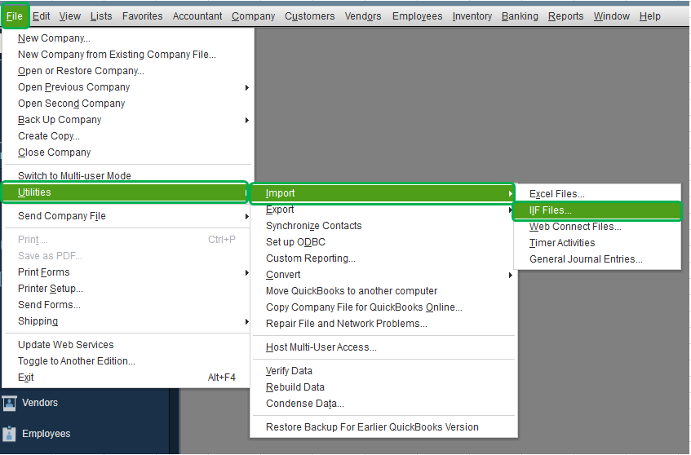Select Host Multi-User Access...
This screenshot has width=691, height=455.
(383, 347)
